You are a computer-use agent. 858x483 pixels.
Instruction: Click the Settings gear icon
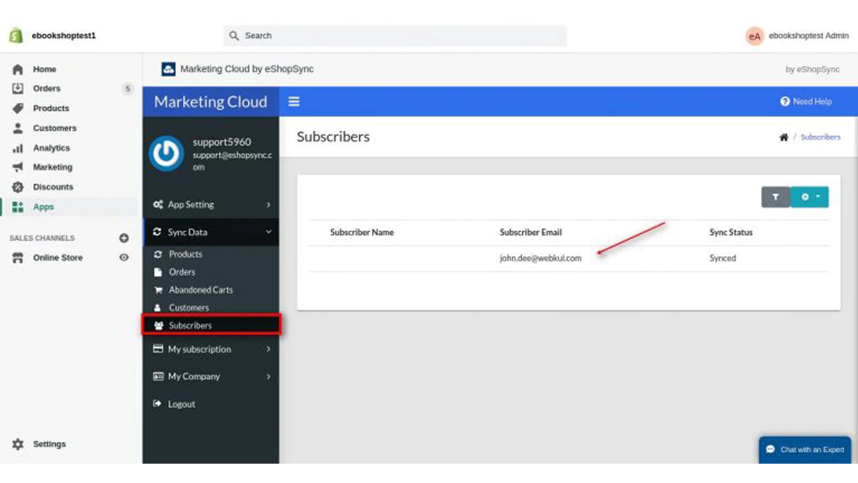click(18, 444)
